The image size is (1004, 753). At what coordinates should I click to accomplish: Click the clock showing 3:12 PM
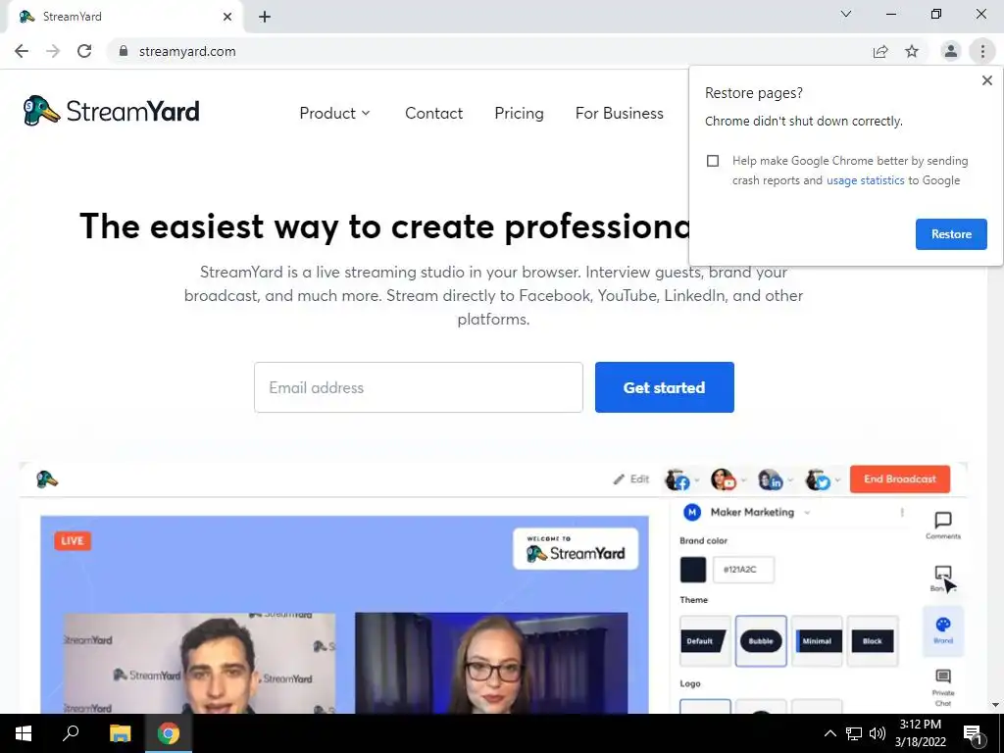[920, 725]
